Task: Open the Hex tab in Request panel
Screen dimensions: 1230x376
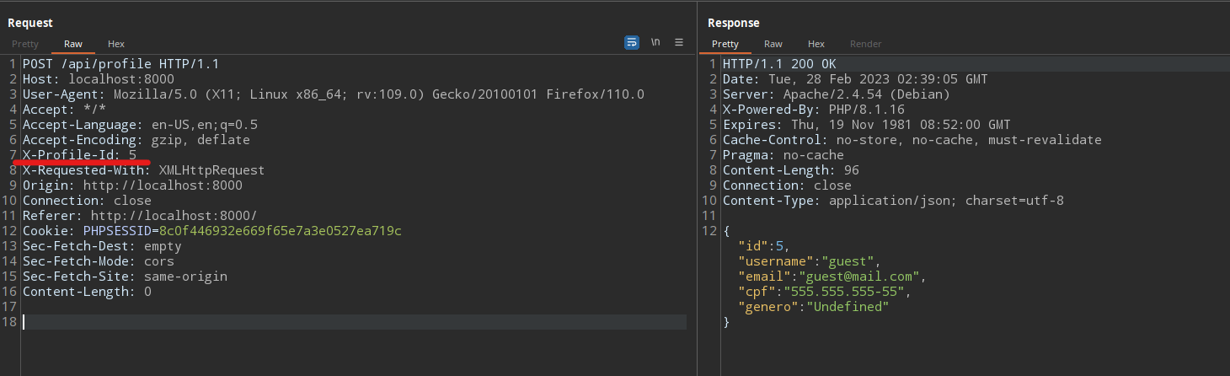Action: tap(116, 44)
